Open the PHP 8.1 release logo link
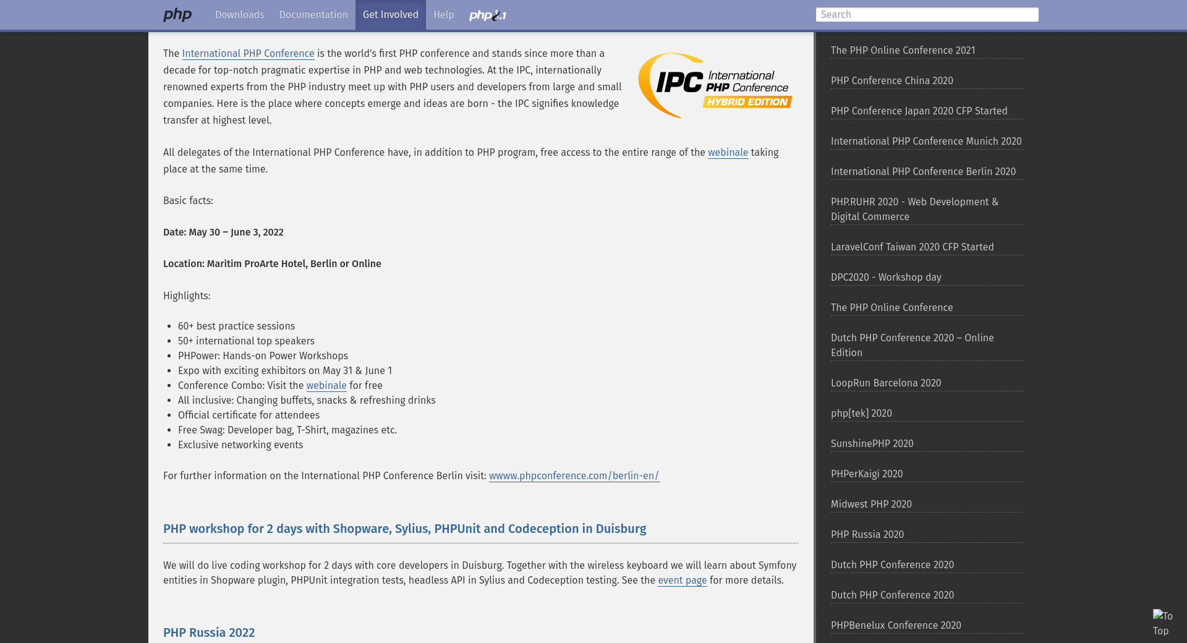Image resolution: width=1187 pixels, height=643 pixels. pos(488,15)
